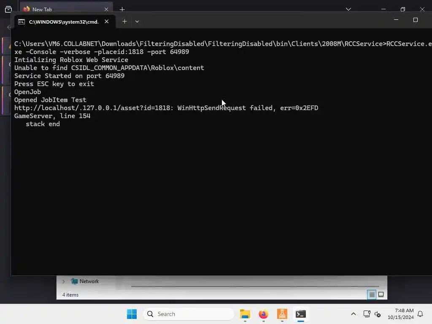Click 'Opened JobItem Test' output line
This screenshot has width=432, height=324.
coord(51,100)
